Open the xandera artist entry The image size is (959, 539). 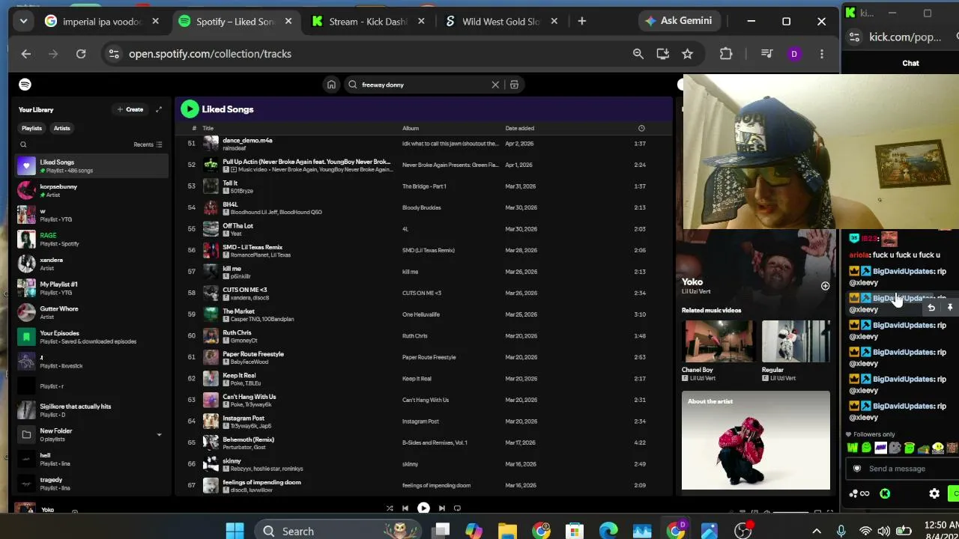coord(91,264)
